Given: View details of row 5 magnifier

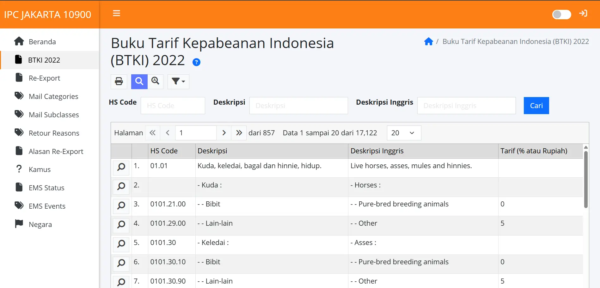Looking at the screenshot, I should tap(121, 244).
